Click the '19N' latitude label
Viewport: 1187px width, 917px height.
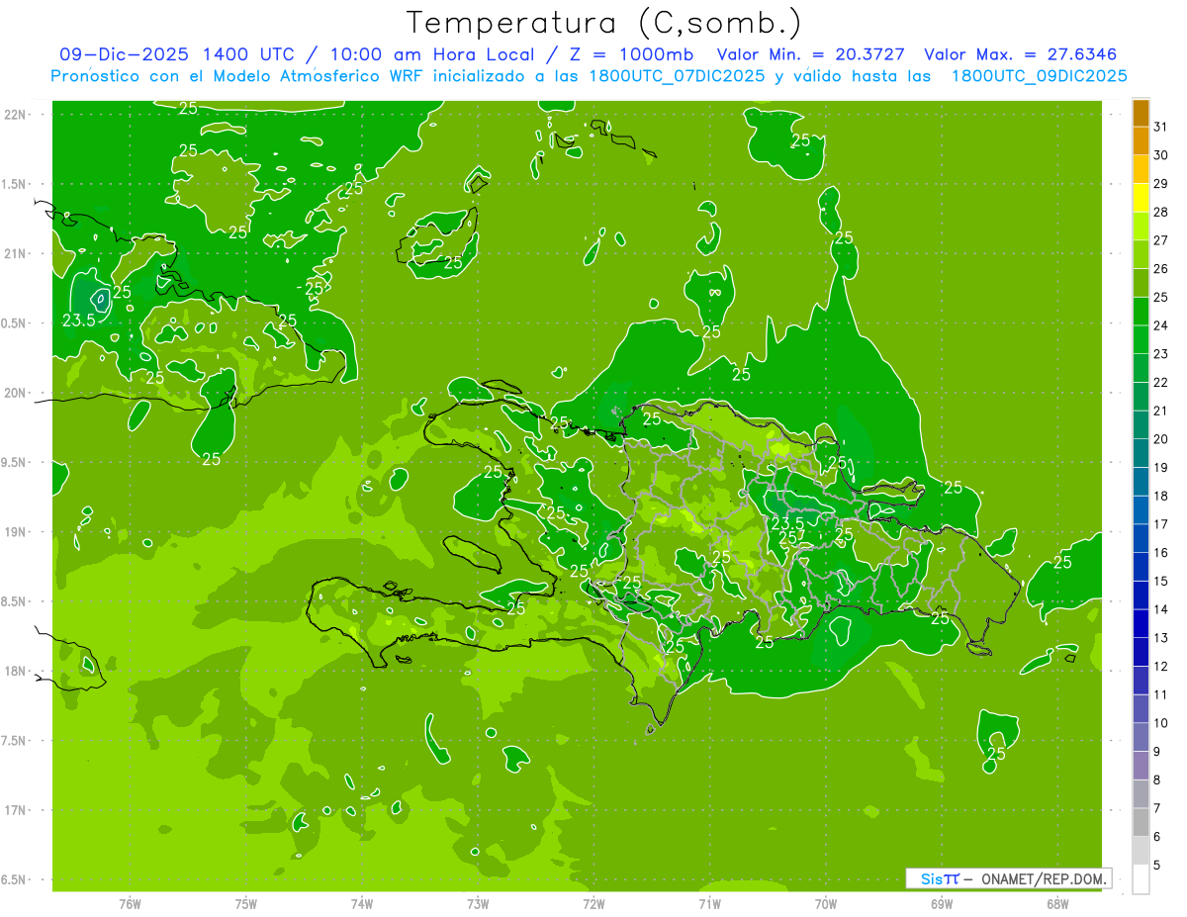[15, 532]
